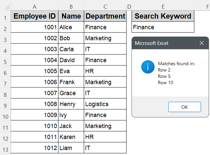Screen dimensions: 210x155
Task: Select column C header
Action: (105, 6)
